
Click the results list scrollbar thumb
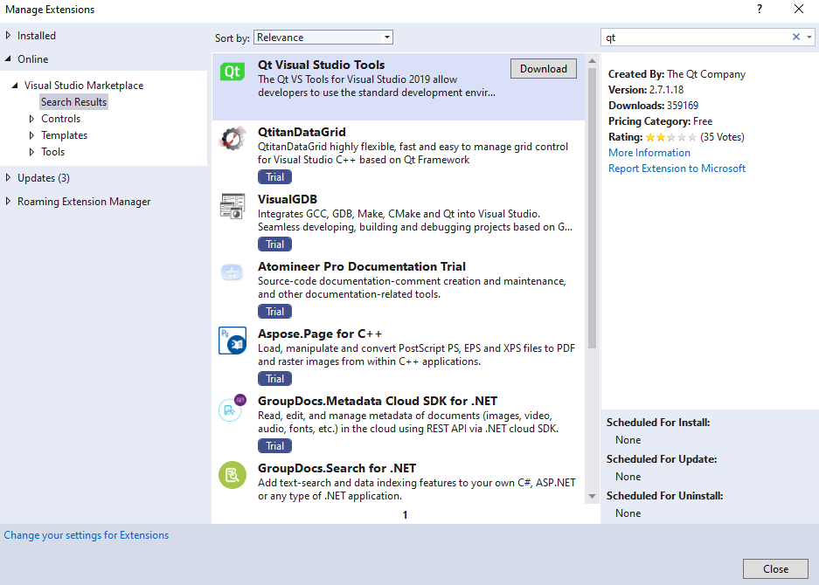click(x=592, y=208)
